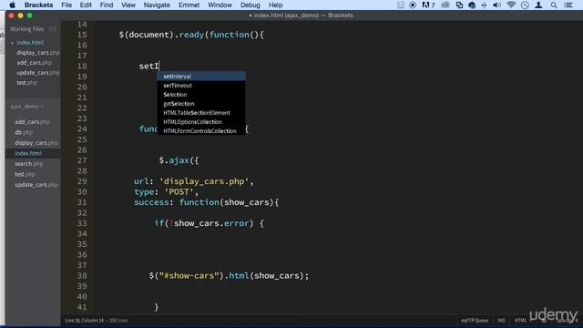583x328 pixels.
Task: Open the Navigate menu
Action: pyautogui.click(x=157, y=5)
